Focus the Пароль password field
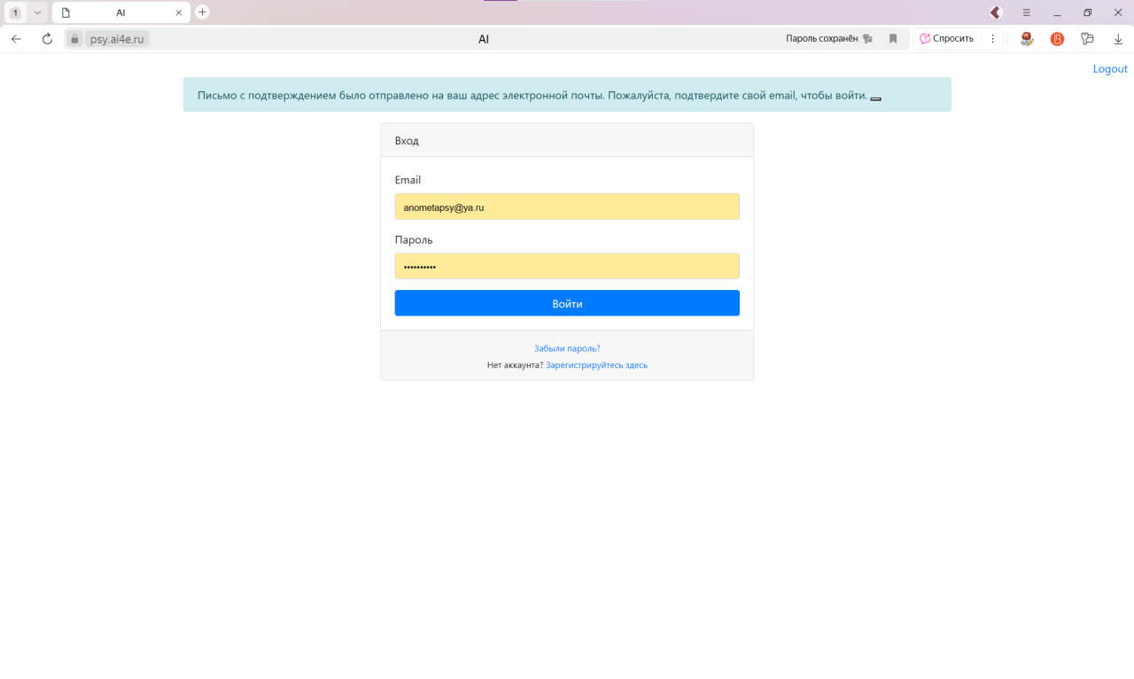Viewport: 1134px width, 679px height. click(567, 266)
